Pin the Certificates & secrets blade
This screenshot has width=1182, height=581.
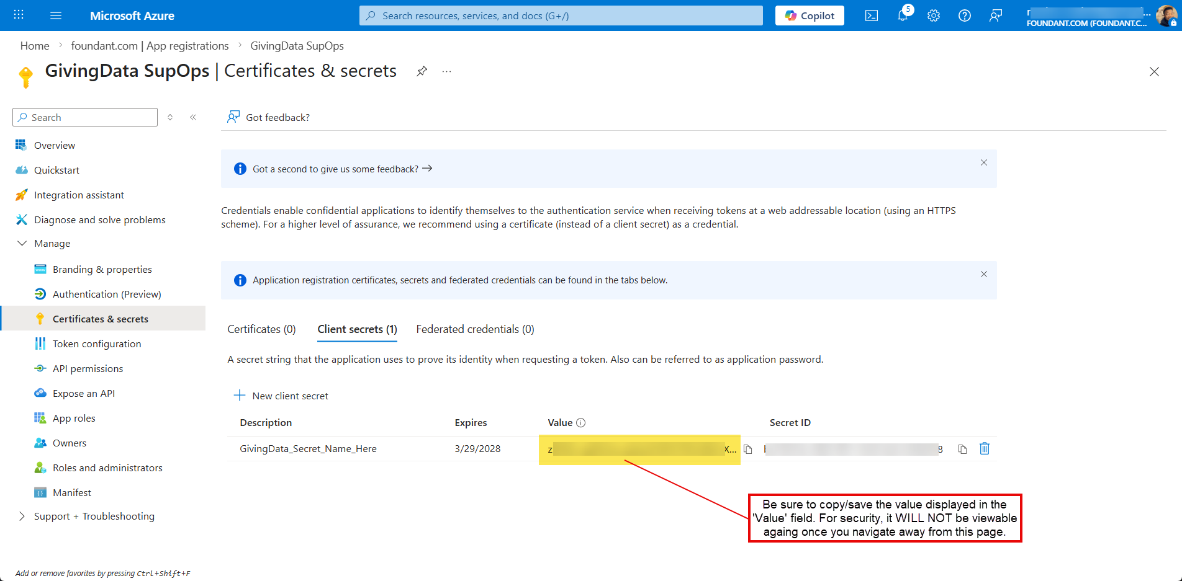pos(422,71)
